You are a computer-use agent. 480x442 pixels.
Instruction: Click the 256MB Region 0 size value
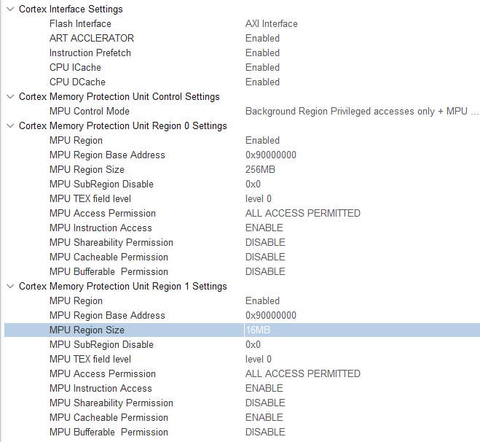[x=260, y=169]
